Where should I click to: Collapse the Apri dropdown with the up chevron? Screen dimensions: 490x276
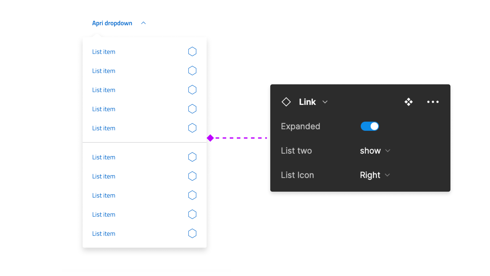(x=143, y=23)
